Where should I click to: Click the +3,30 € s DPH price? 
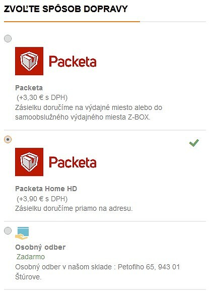coord(42,97)
